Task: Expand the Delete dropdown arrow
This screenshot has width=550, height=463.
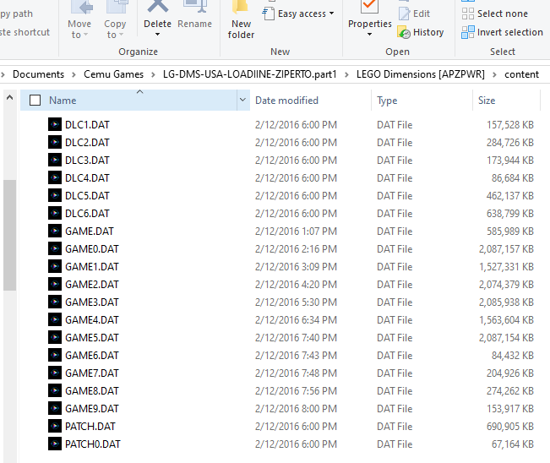Action: point(157,35)
